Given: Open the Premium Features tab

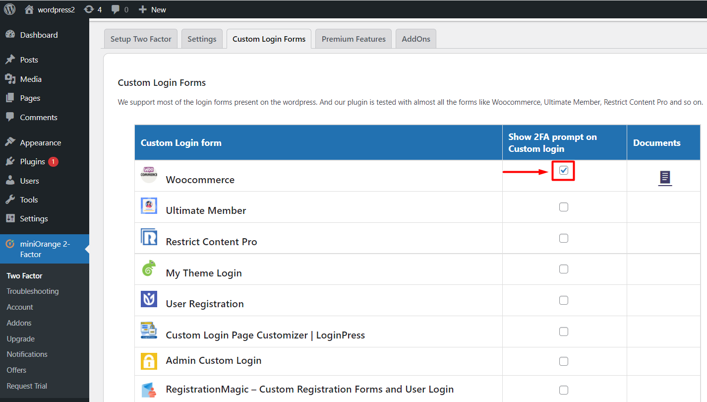Looking at the screenshot, I should tap(353, 39).
